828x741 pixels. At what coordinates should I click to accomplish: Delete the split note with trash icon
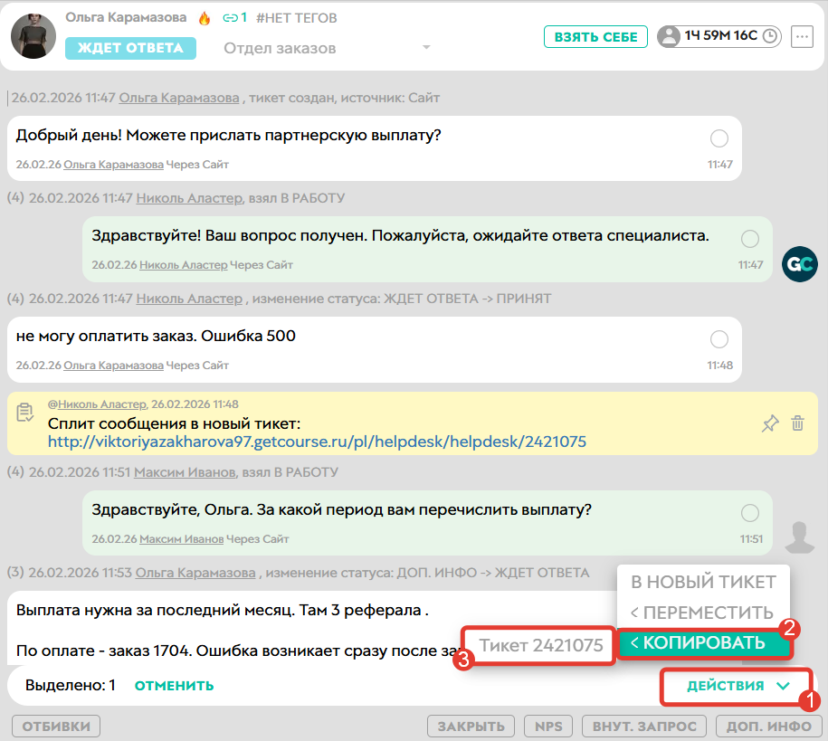(x=797, y=423)
